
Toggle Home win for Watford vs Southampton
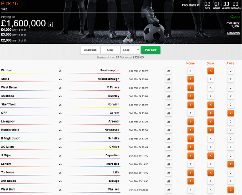[190, 71]
